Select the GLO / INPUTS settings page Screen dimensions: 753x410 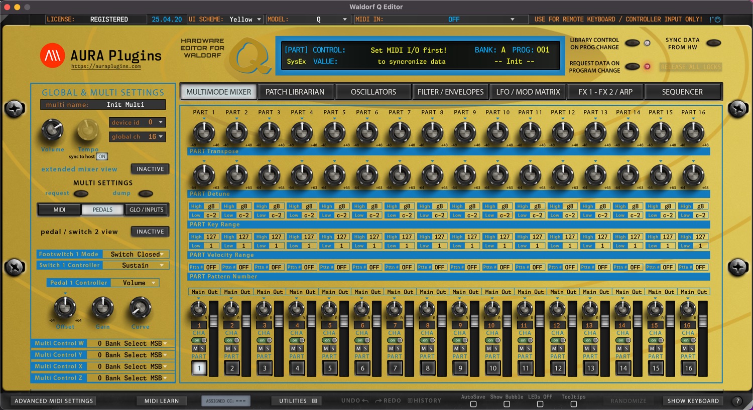tap(147, 210)
